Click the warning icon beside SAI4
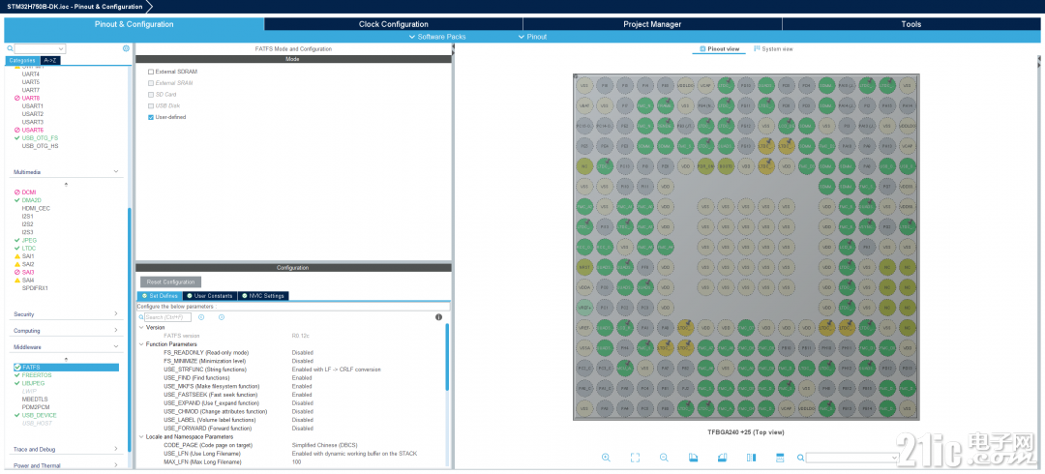 pyautogui.click(x=17, y=280)
